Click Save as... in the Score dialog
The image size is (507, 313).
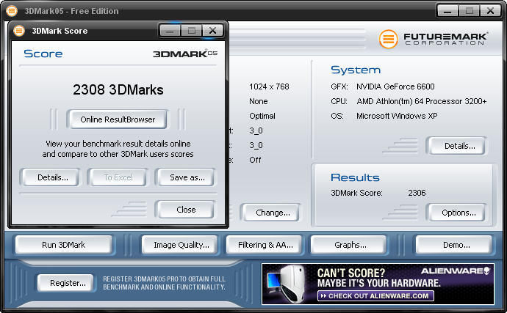coord(187,177)
